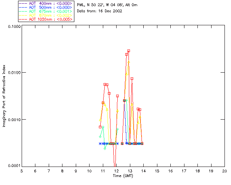Viewport: 231px width, 185px height.
Task: Click the x-axis tick label "14"
Action: tap(144, 171)
